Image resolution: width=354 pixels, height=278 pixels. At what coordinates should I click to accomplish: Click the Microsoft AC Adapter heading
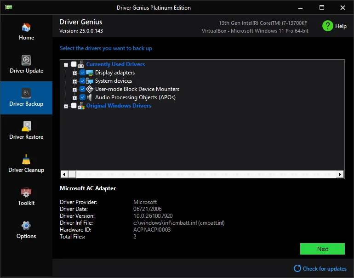[x=88, y=188]
